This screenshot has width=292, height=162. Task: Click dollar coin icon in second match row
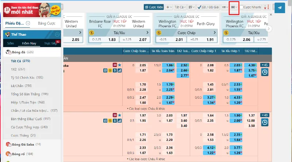coord(110,121)
